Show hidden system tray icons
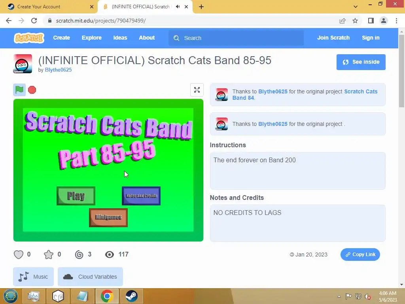 (x=339, y=296)
